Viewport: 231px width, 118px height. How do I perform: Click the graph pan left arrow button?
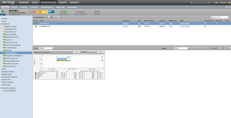(77, 53)
